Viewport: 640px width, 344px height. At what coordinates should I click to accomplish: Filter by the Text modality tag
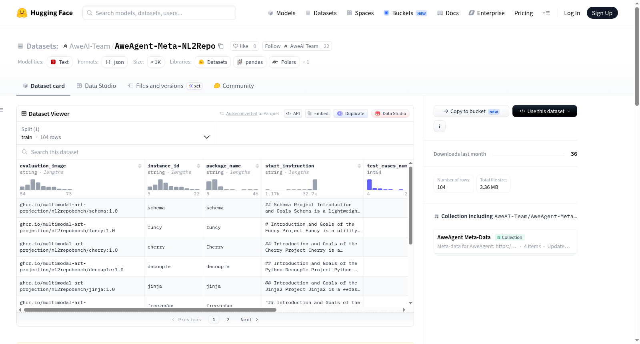(x=60, y=62)
